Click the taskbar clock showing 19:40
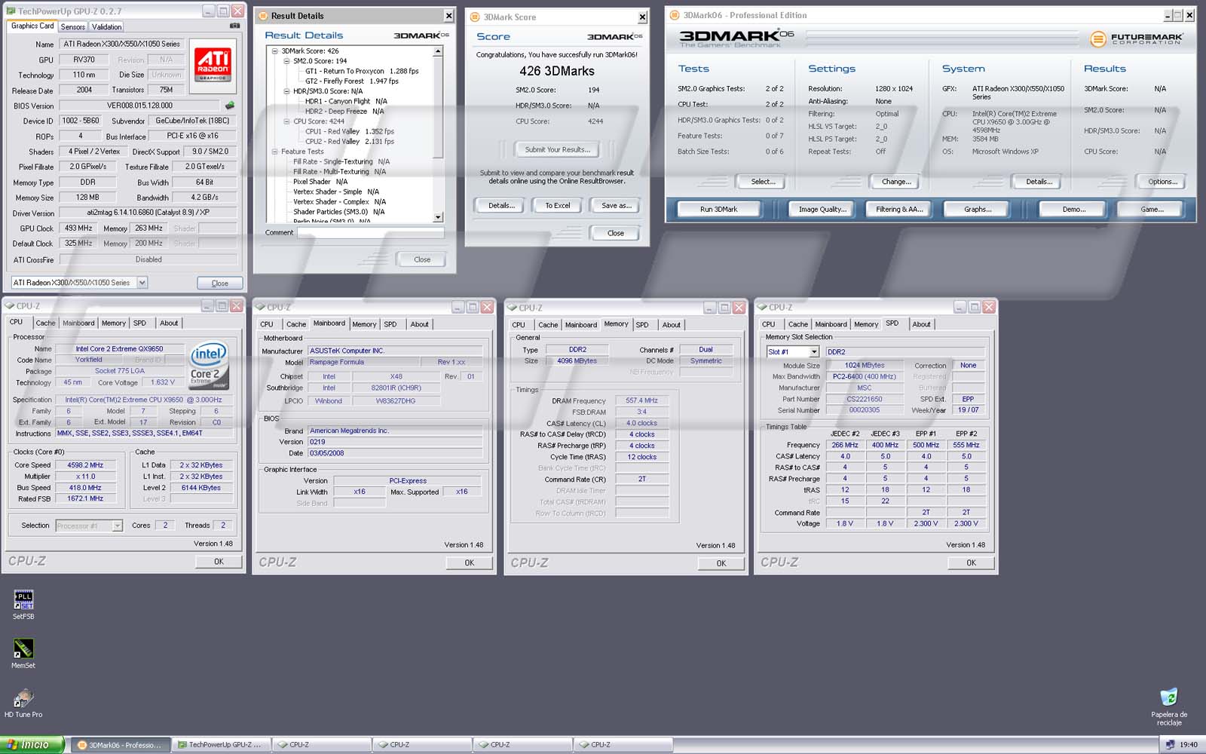Screen dimensions: 1206x754 pyautogui.click(x=1189, y=745)
